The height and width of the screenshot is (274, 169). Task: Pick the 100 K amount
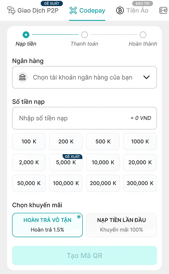coord(29,142)
